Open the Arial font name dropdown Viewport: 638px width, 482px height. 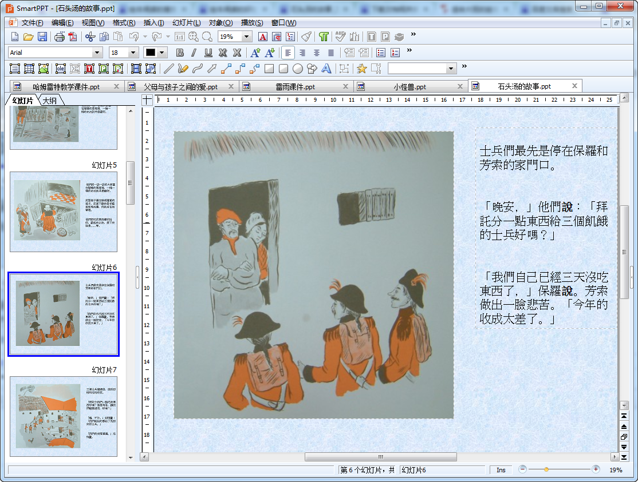[97, 53]
